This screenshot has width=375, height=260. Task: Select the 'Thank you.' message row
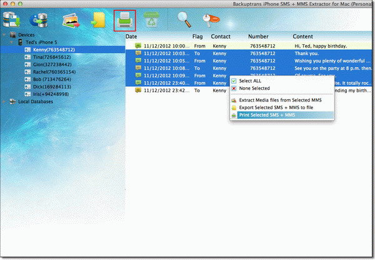(249, 53)
